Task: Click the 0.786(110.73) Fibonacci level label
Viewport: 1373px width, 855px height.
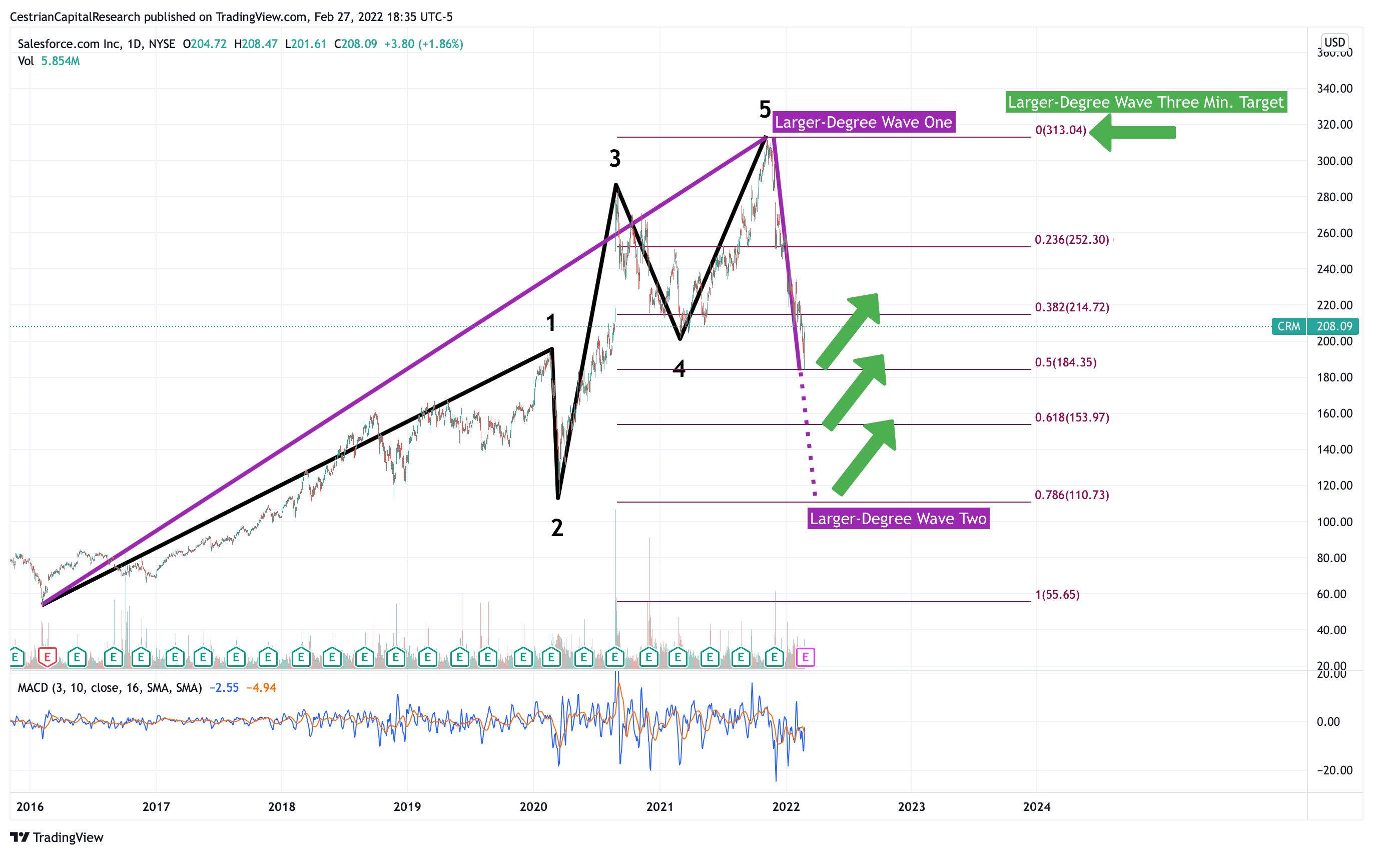Action: 1072,495
